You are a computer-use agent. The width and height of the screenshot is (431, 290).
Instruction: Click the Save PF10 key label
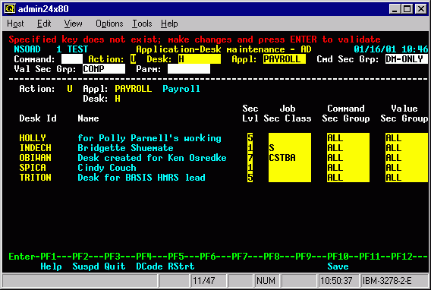tap(338, 266)
